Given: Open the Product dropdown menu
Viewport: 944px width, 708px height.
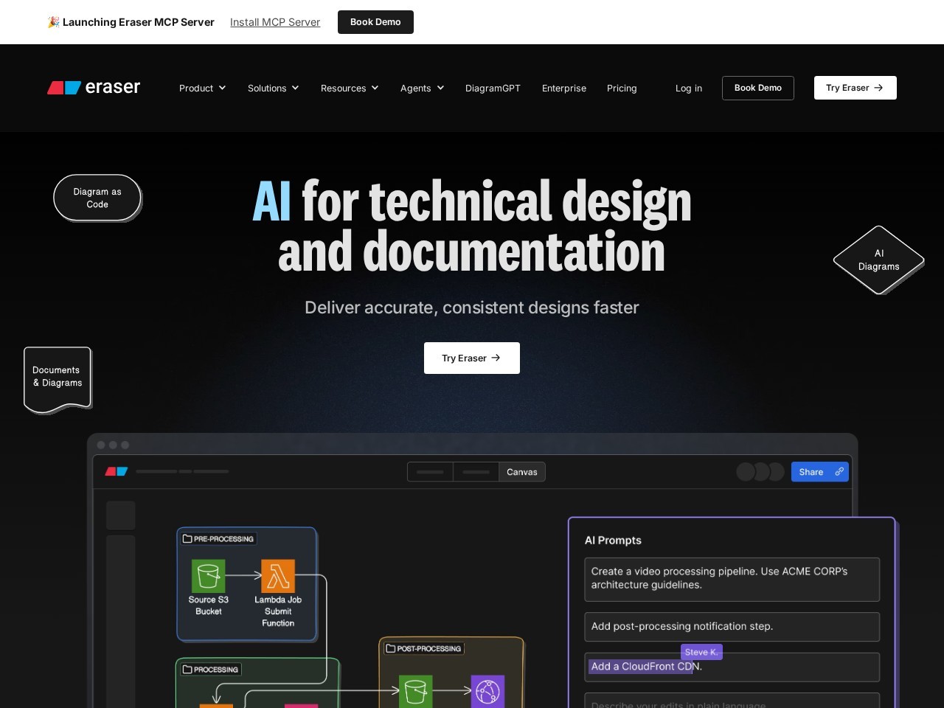Looking at the screenshot, I should point(202,88).
